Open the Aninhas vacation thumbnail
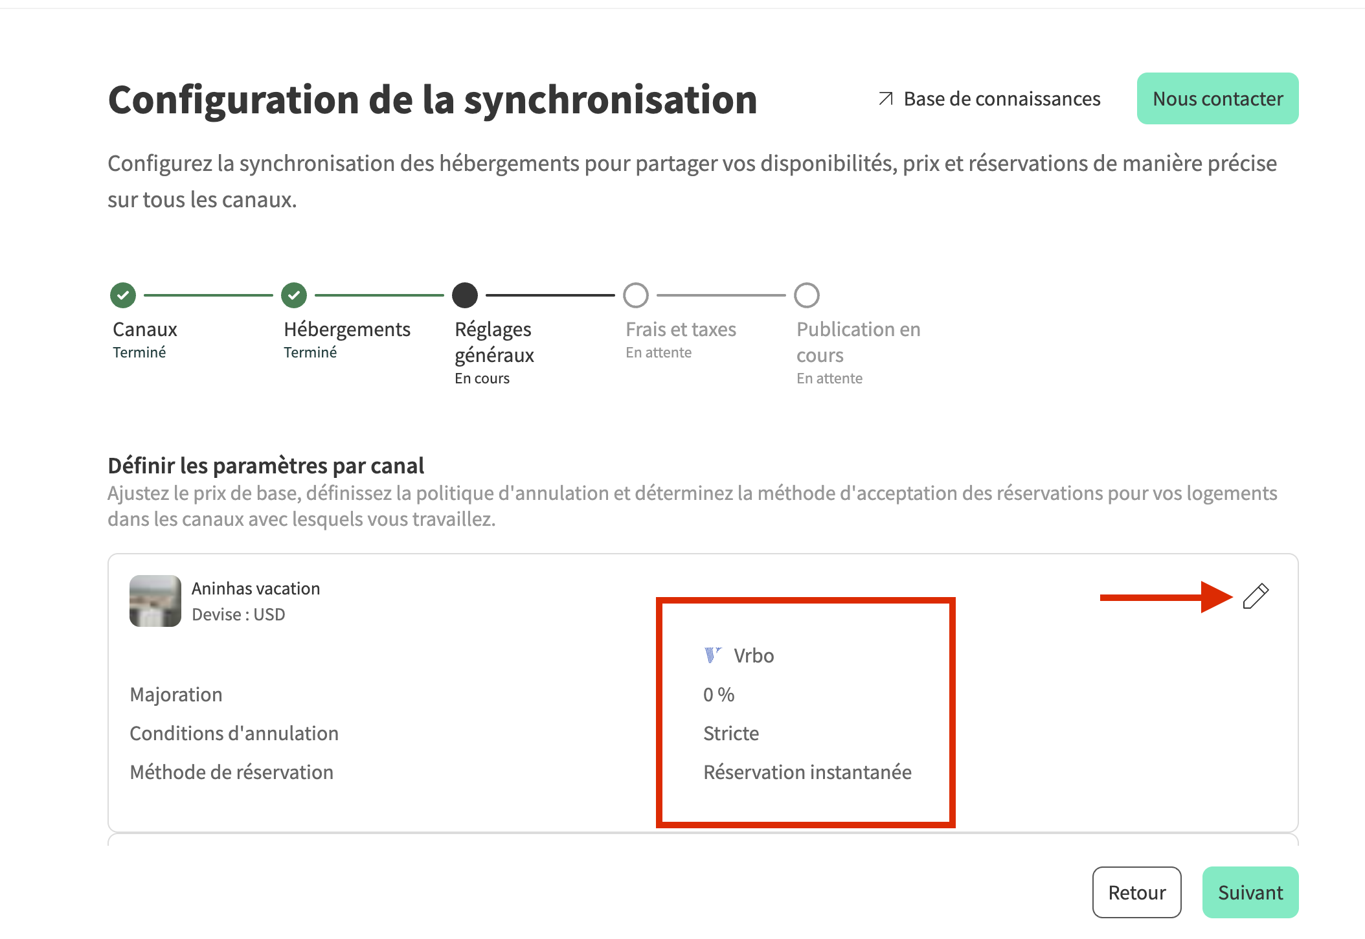The width and height of the screenshot is (1365, 939). coord(155,601)
